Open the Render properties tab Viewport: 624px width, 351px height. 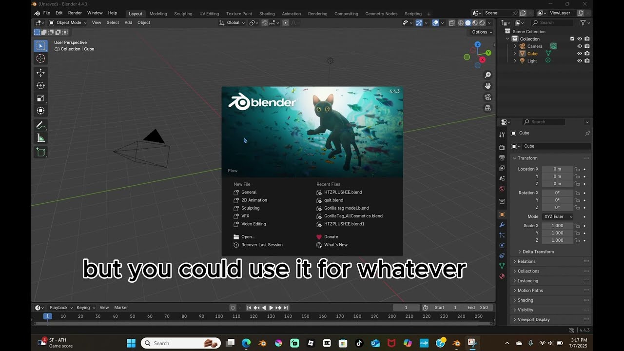(502, 147)
